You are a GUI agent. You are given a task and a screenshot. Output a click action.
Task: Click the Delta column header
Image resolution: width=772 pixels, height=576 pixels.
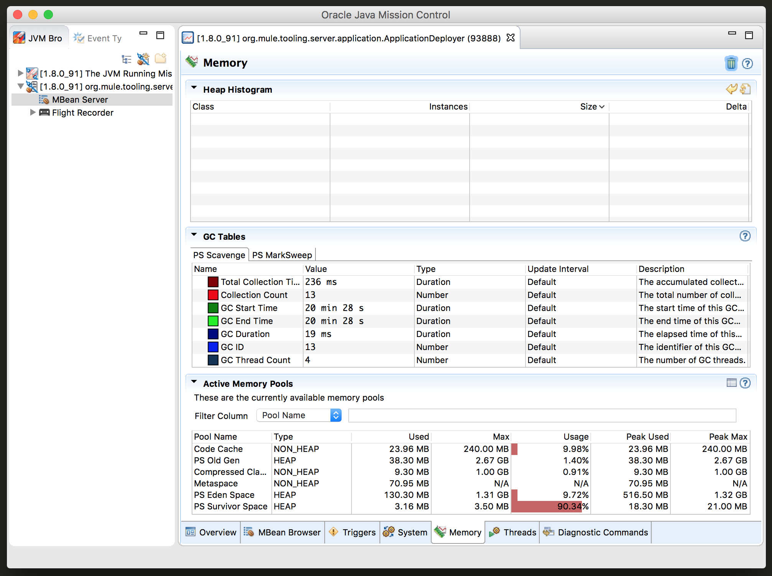pos(679,106)
